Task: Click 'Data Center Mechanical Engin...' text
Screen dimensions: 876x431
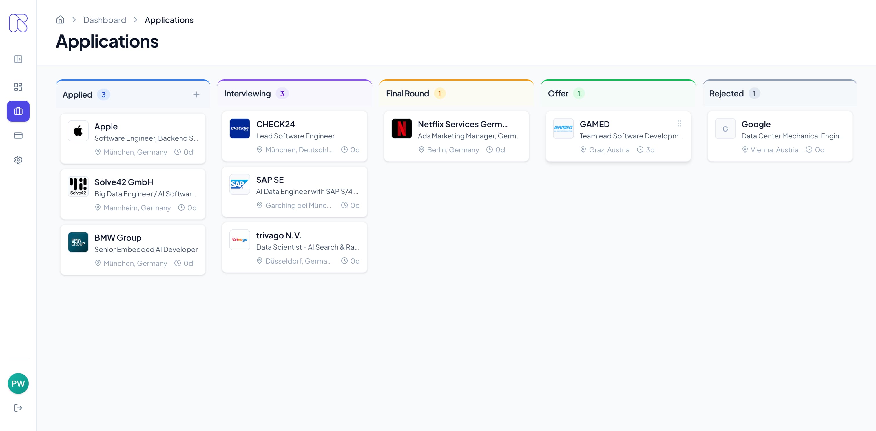Action: pos(793,136)
